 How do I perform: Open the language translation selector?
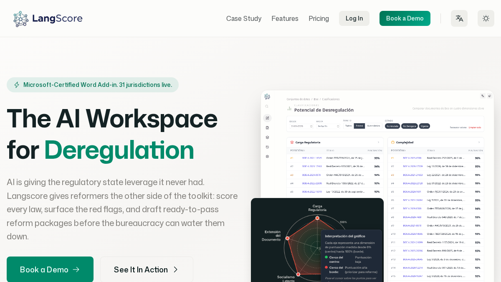click(x=459, y=18)
